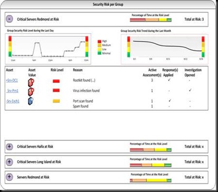Click the Medium orange legend swatch
The image size is (218, 192).
pos(99,45)
